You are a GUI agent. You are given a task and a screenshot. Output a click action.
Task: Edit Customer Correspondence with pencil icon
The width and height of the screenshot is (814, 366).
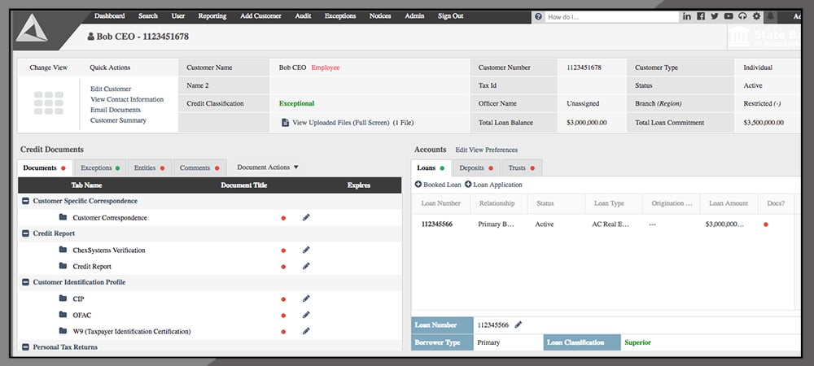(306, 218)
